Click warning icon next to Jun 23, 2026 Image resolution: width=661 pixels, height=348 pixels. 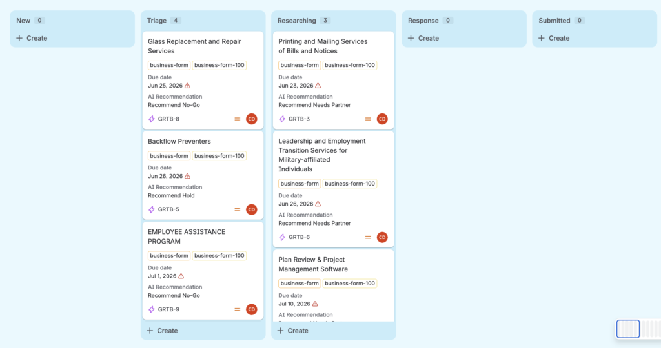click(318, 86)
